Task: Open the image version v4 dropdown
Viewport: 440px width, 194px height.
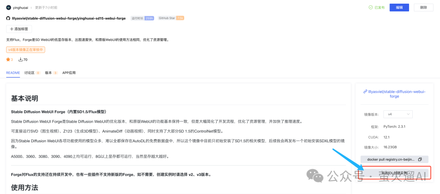Action: 398,114
